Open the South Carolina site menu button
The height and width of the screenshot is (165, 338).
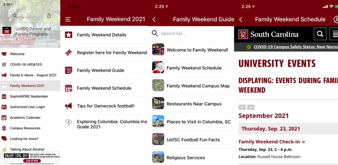click(x=334, y=34)
